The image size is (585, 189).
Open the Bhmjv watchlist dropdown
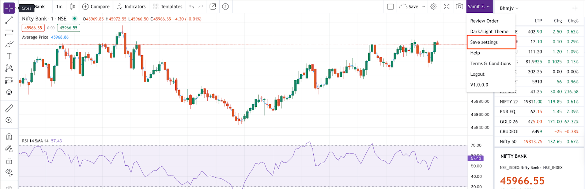point(509,8)
